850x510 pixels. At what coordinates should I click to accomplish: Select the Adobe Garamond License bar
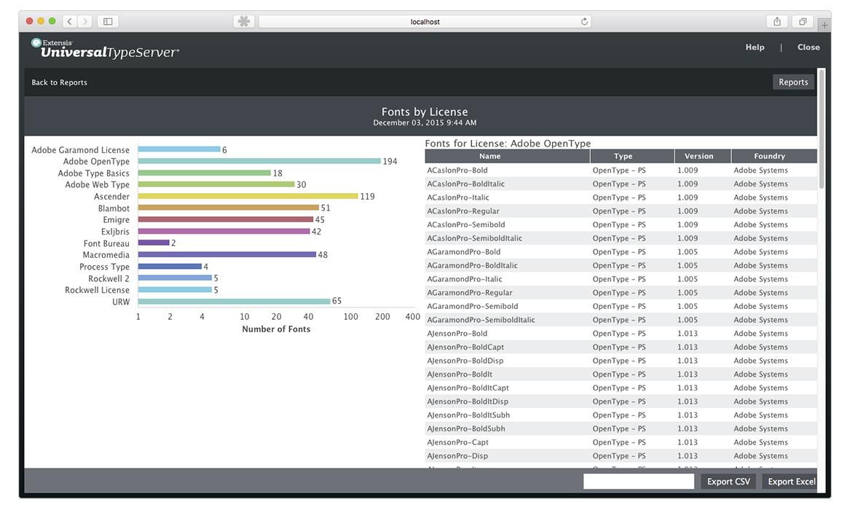tap(179, 149)
